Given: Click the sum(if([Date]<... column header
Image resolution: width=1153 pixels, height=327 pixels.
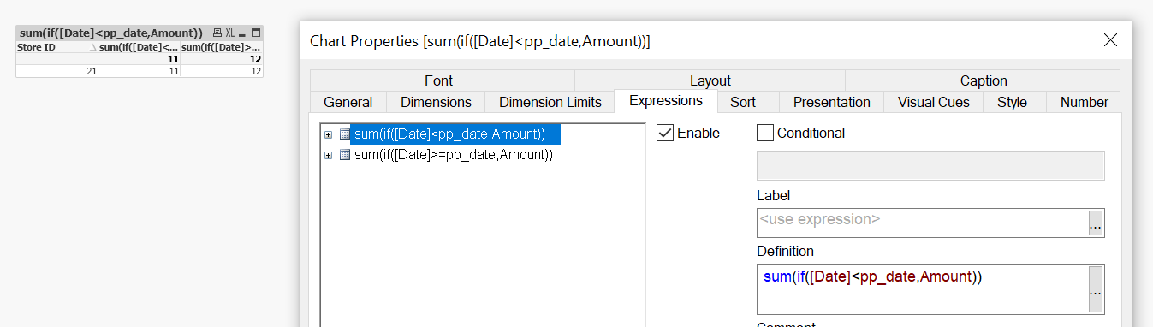Looking at the screenshot, I should [x=139, y=48].
